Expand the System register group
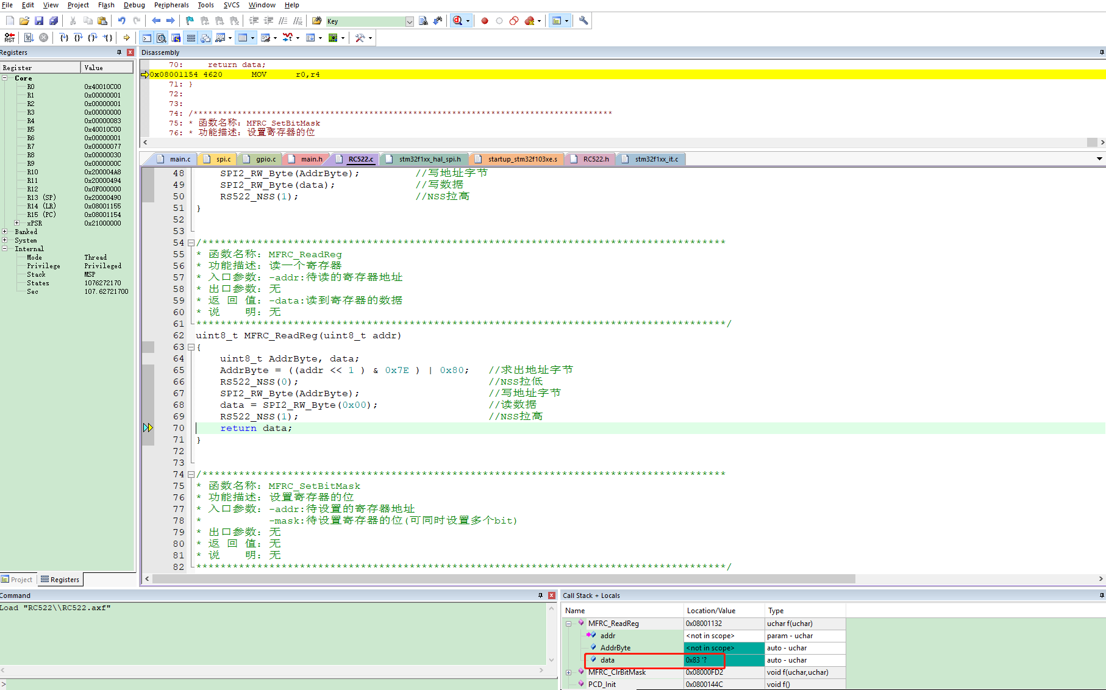This screenshot has width=1106, height=690. coord(5,240)
